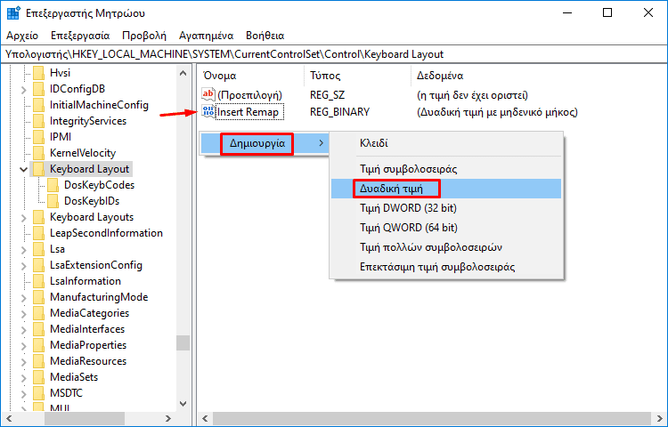This screenshot has width=668, height=427.
Task: Click the (Προεπιλογή) string value icon
Action: (x=208, y=94)
